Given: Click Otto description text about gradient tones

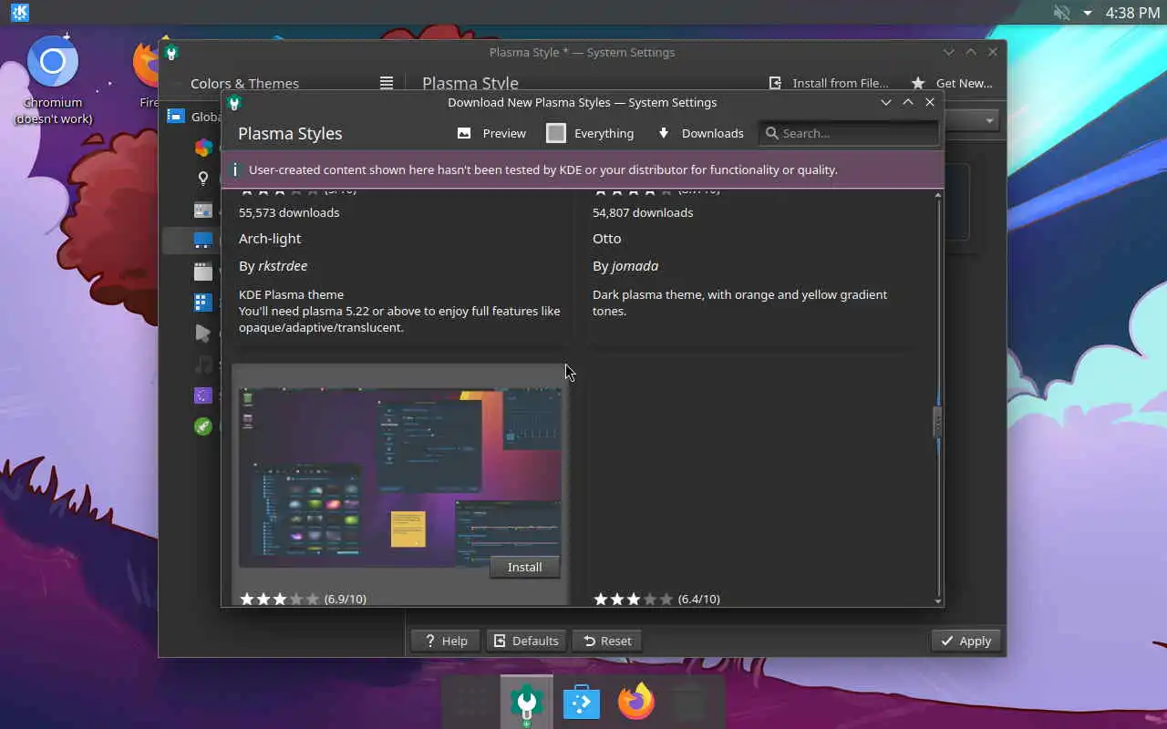Looking at the screenshot, I should click(739, 303).
